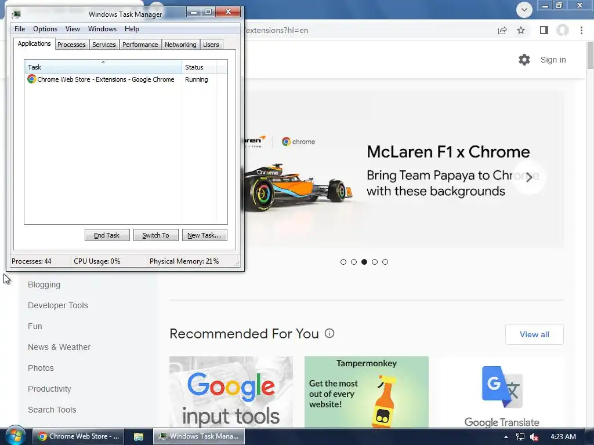
Task: Select second carousel dot
Action: [x=354, y=262]
